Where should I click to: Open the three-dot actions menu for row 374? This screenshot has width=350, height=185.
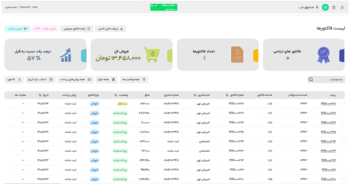[x=23, y=141]
